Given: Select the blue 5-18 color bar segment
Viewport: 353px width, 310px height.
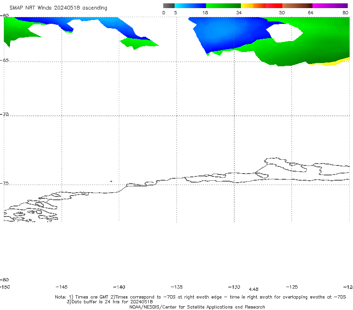Looking at the screenshot, I should tap(190, 6).
